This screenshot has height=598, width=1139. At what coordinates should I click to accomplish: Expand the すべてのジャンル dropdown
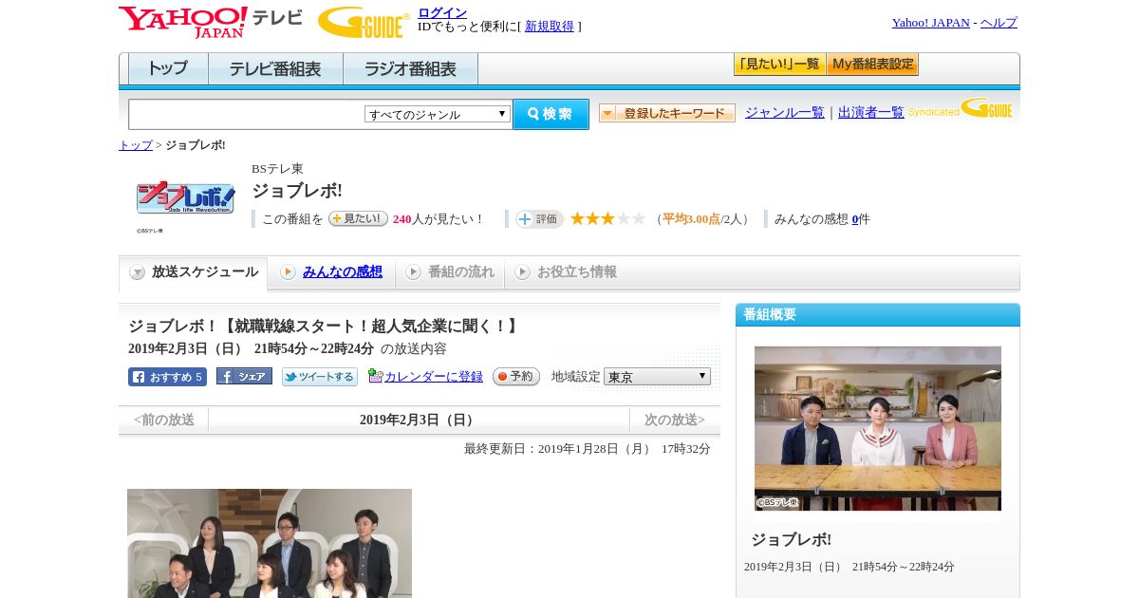point(438,114)
